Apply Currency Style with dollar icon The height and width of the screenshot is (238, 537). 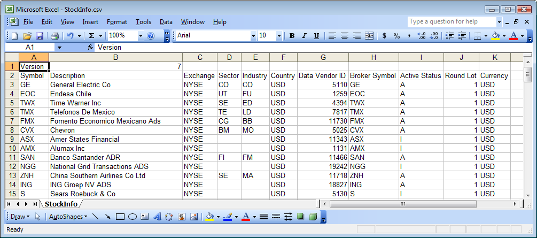click(x=384, y=36)
